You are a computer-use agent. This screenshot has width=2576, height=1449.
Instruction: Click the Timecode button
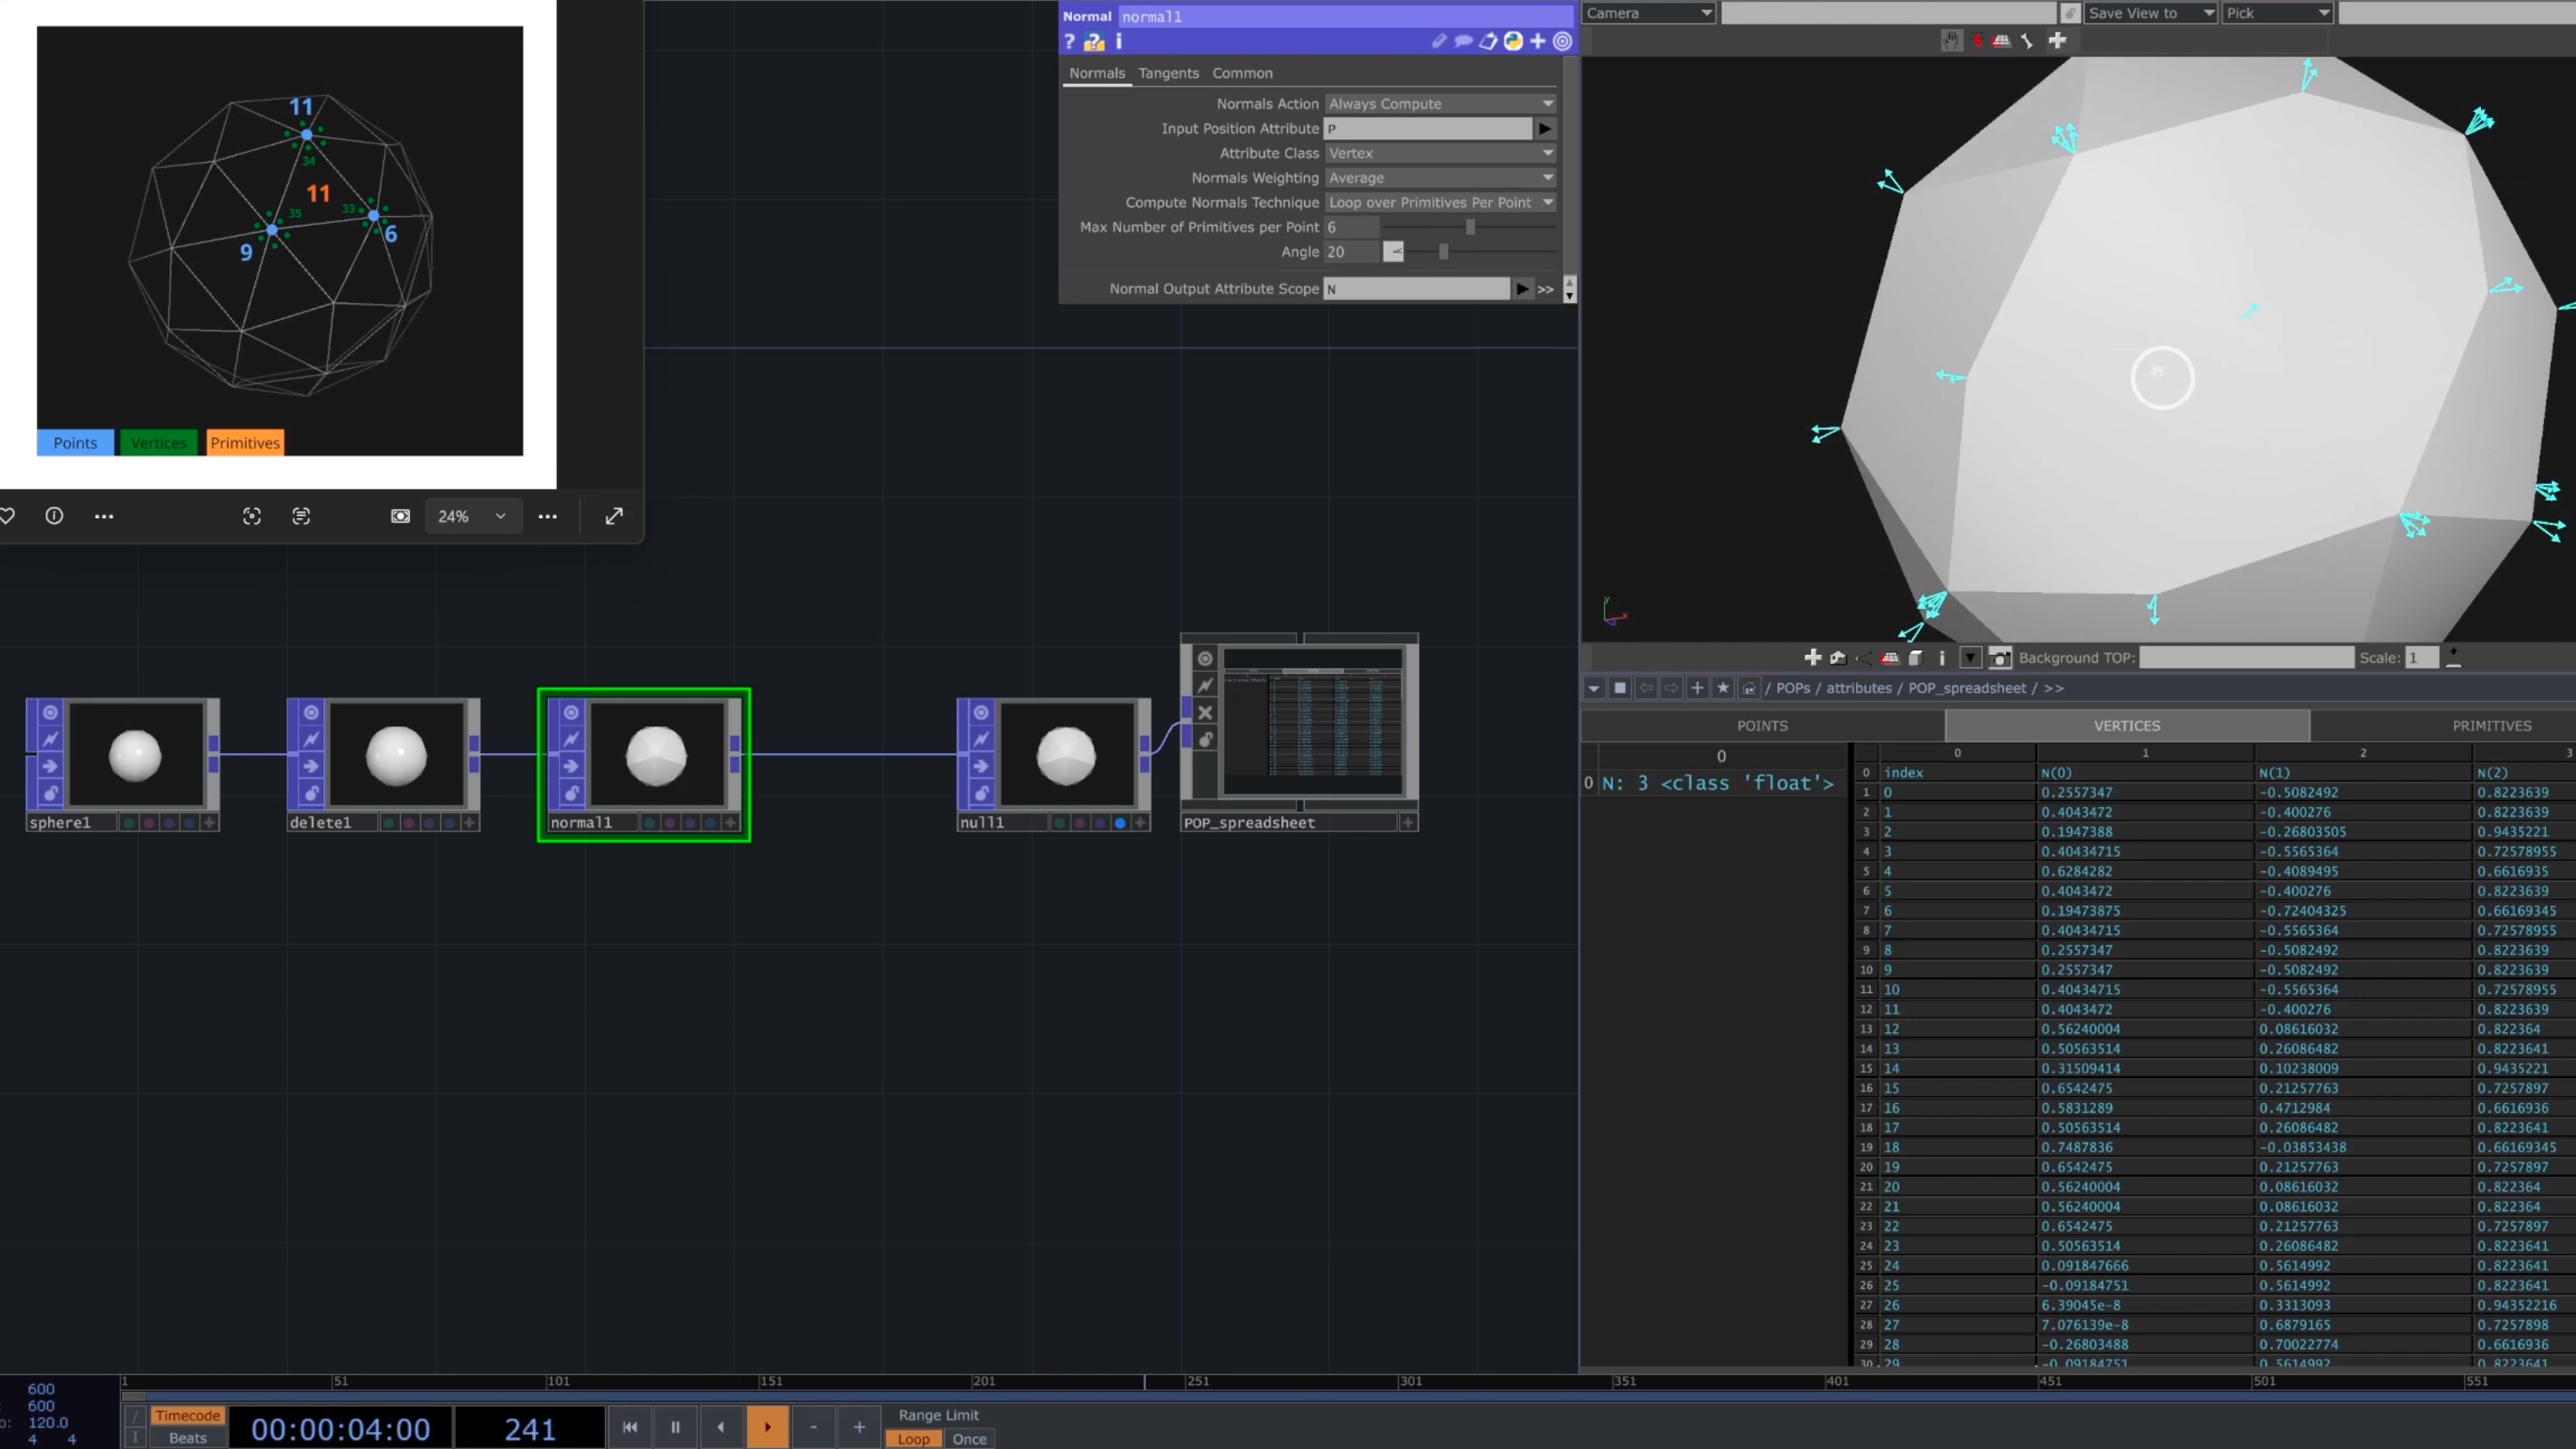pyautogui.click(x=187, y=1415)
